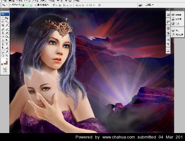This screenshot has height=141, width=185.
Task: Open the Move tool preset picker
Action: point(5,5)
